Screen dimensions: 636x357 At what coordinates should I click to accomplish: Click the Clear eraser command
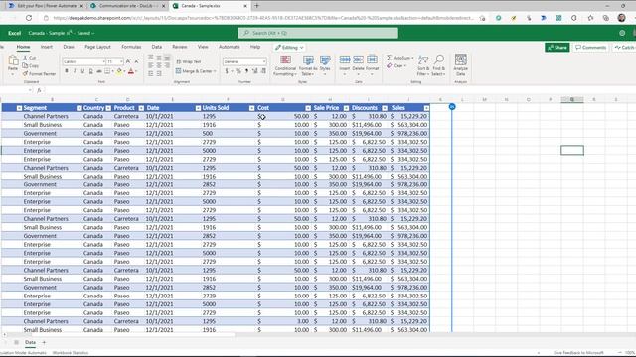tap(397, 65)
